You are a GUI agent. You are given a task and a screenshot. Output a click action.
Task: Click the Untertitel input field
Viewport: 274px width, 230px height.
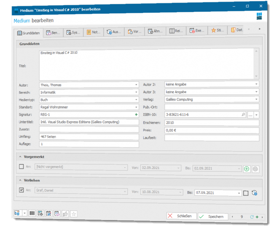pos(89,122)
